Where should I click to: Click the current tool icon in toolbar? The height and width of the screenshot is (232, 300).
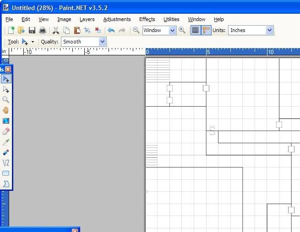(25, 42)
